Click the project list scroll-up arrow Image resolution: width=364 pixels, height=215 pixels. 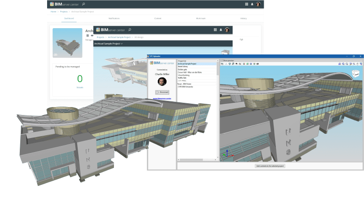coord(218,61)
